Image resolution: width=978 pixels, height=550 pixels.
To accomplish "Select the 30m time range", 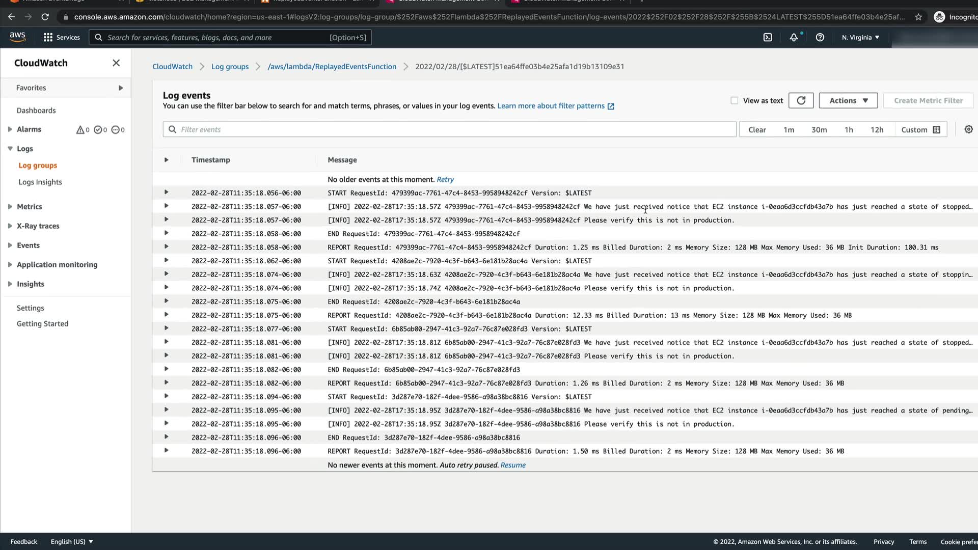I will click(819, 129).
